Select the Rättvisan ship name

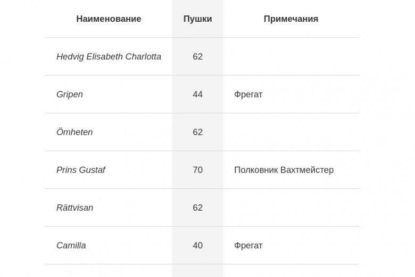[74, 207]
